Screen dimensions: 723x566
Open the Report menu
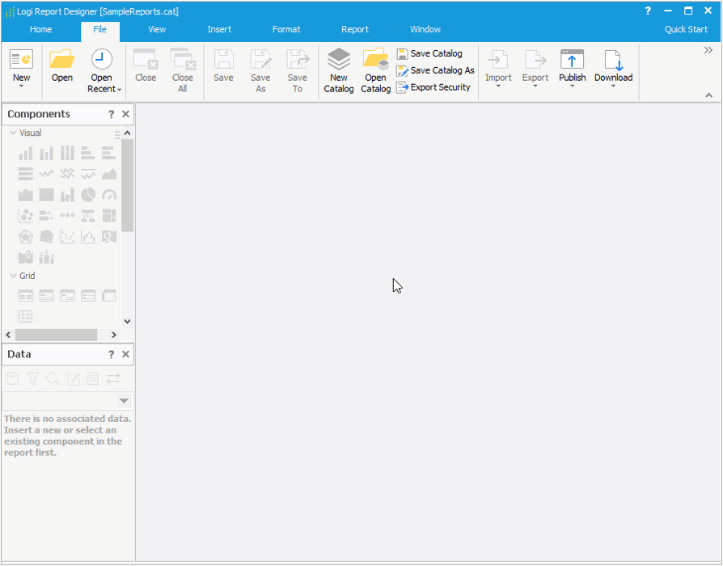click(355, 29)
